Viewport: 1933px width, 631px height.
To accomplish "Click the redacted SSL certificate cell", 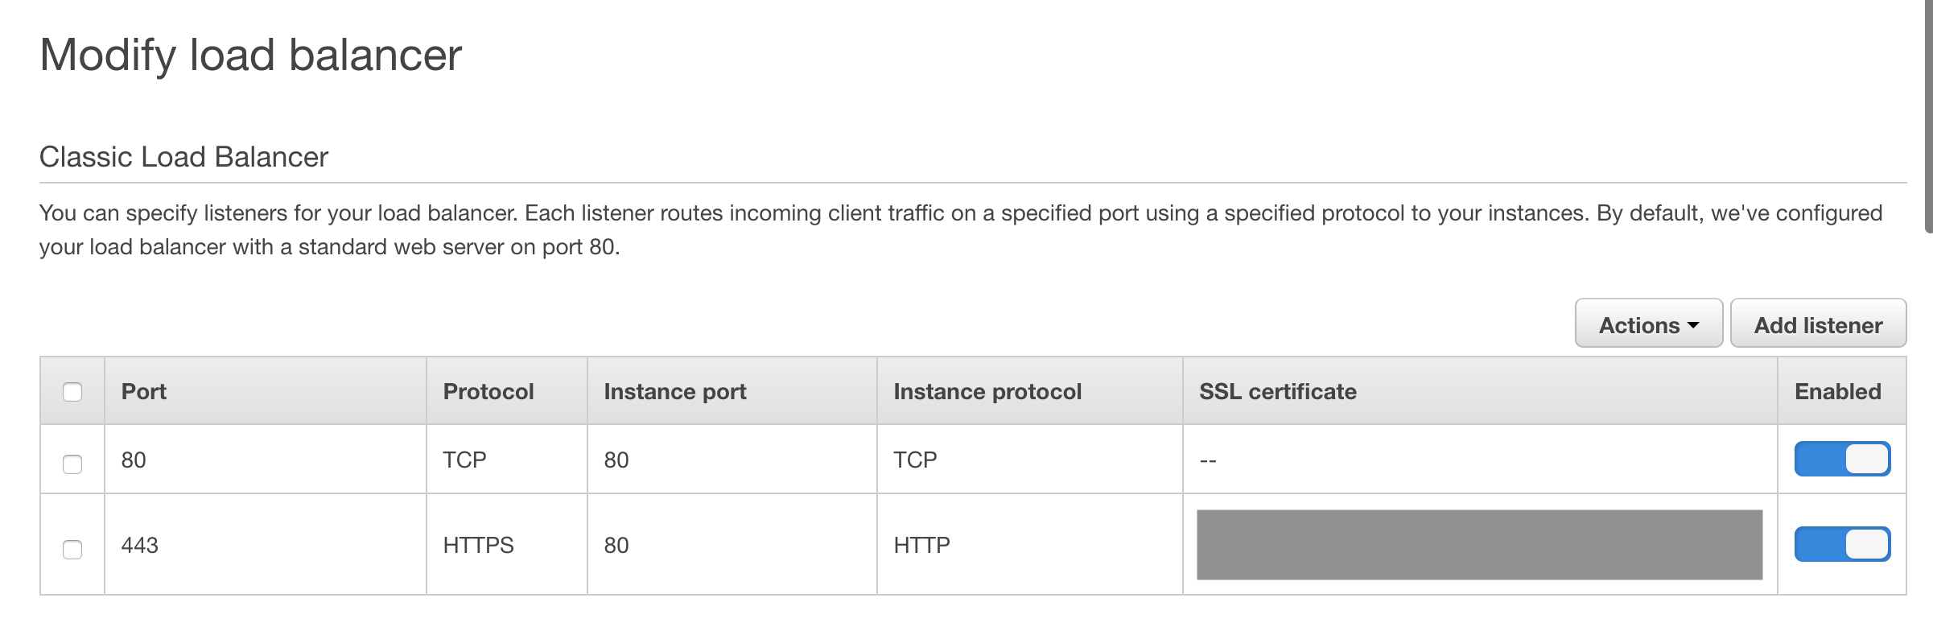I will coord(1479,545).
